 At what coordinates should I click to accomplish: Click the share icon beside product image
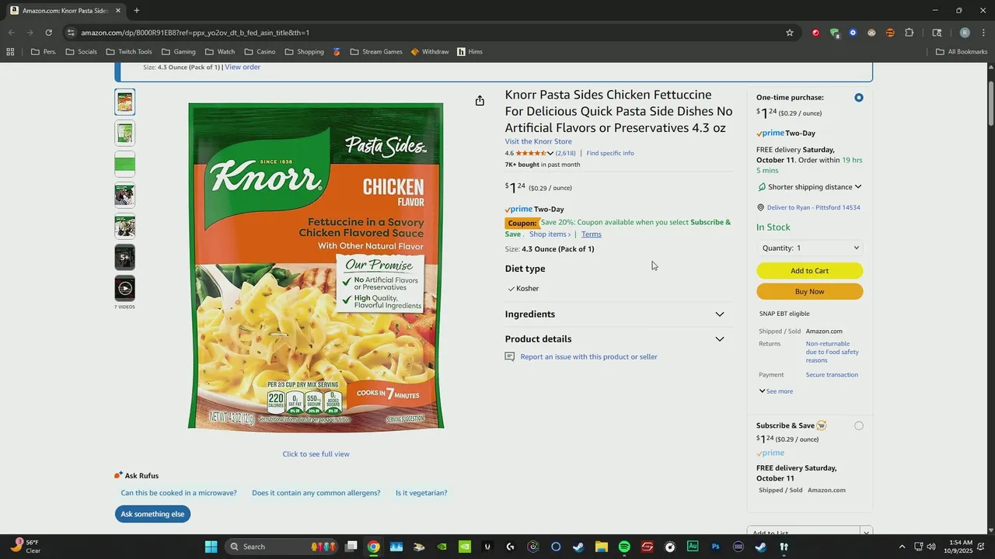480,101
